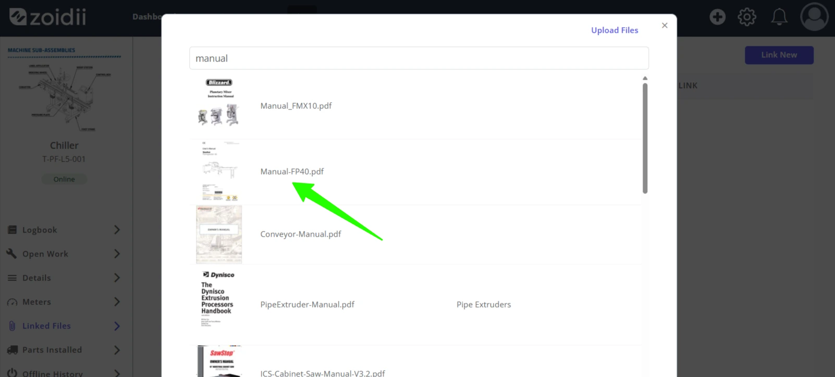Click the Link New button
The height and width of the screenshot is (377, 835).
pyautogui.click(x=779, y=55)
